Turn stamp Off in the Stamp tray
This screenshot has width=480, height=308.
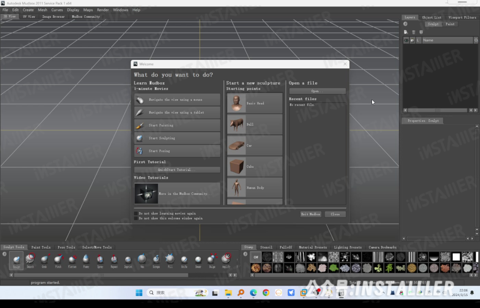(x=256, y=257)
